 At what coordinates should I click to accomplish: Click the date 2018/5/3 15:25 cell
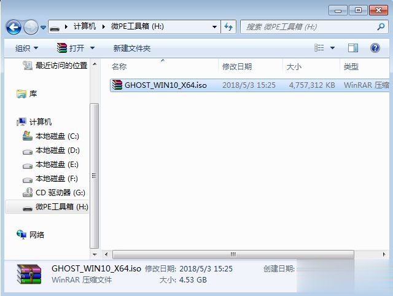click(249, 85)
